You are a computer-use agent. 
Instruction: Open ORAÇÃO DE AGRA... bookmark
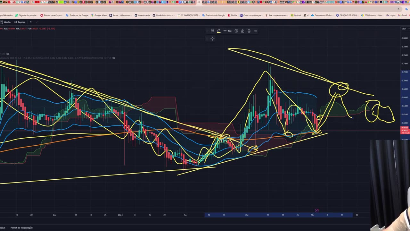click(x=347, y=15)
